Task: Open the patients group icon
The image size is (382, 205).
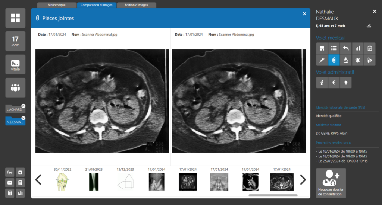Action: pyautogui.click(x=15, y=88)
